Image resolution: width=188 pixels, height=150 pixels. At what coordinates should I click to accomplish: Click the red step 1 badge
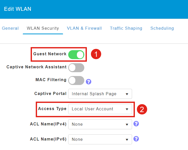96,54
